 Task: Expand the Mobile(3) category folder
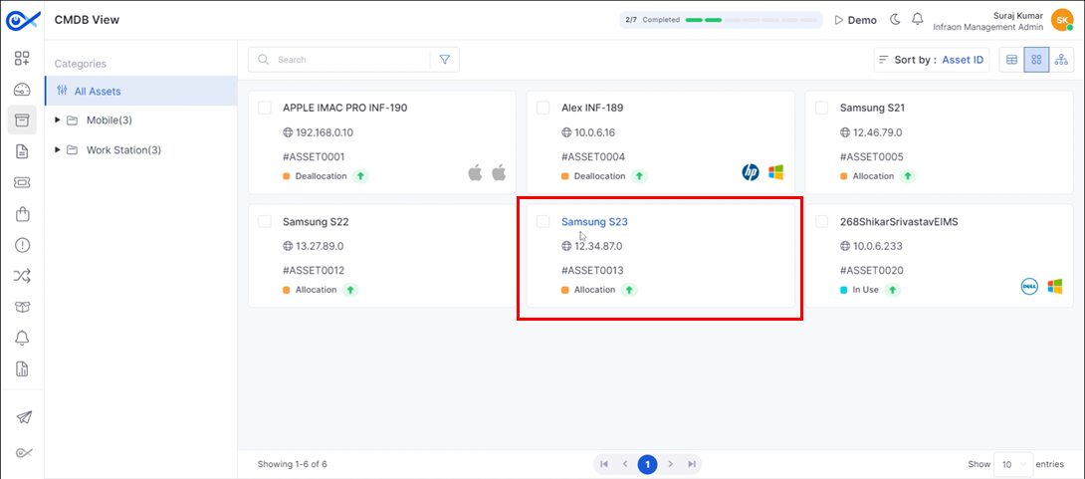click(58, 120)
